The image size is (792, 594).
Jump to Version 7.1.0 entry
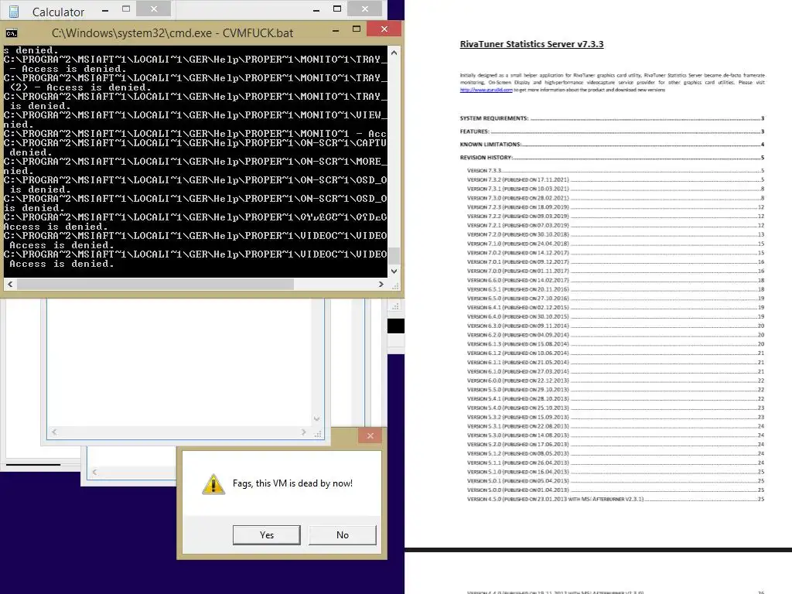tap(615, 244)
